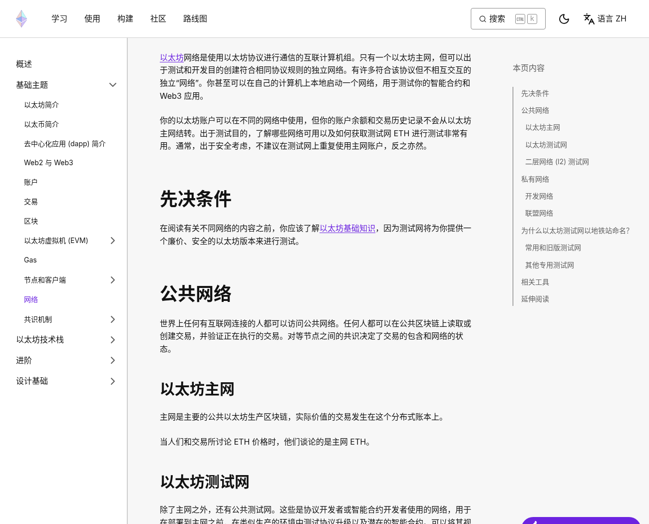Image resolution: width=649 pixels, height=524 pixels.
Task: Open 概述 in the sidebar
Action: tap(24, 64)
